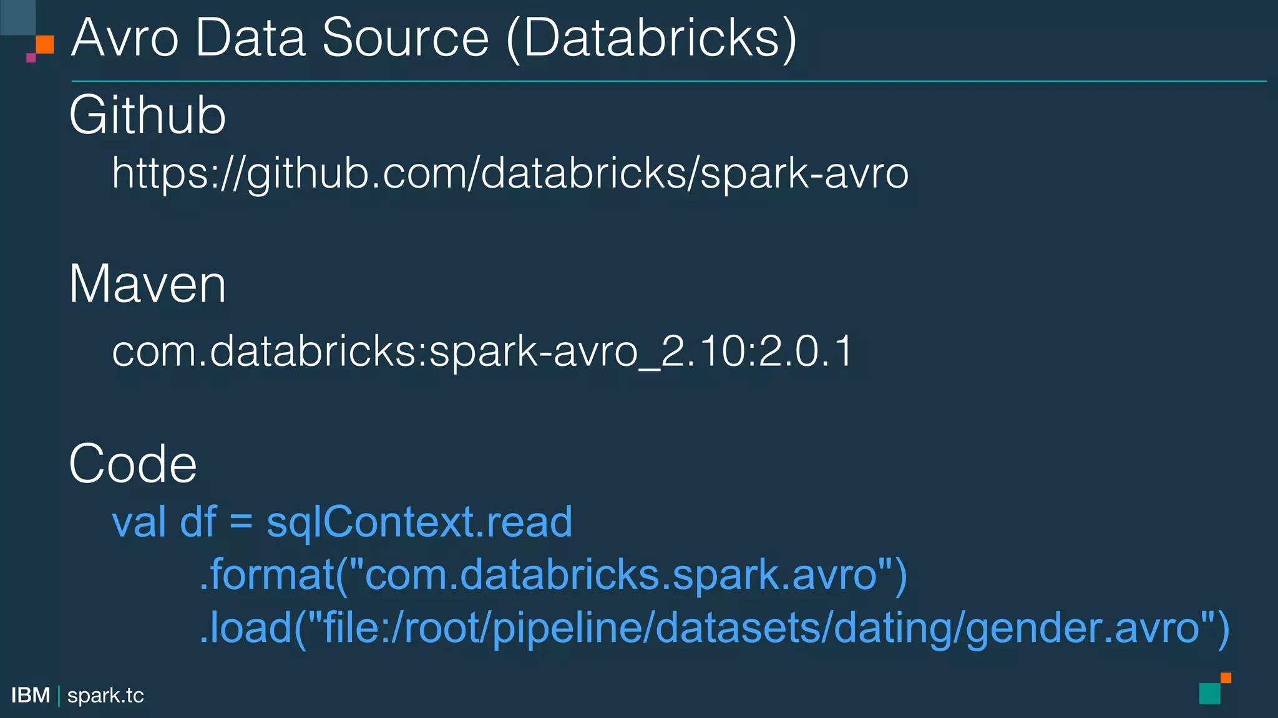Click the Maven heading
Screen dimensions: 1278x718
click(147, 284)
